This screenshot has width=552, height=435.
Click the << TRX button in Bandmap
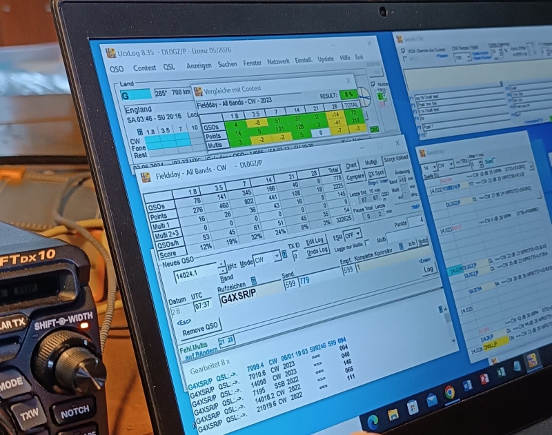coord(462,162)
